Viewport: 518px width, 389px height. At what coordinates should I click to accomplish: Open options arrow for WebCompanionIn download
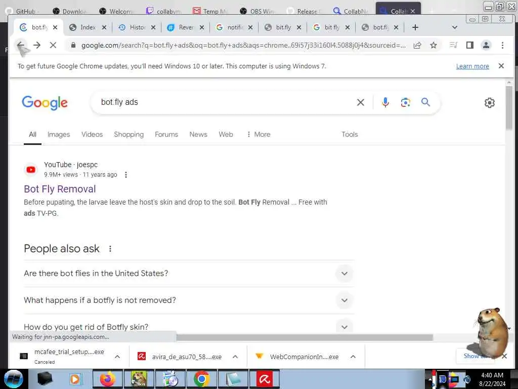[x=353, y=357]
